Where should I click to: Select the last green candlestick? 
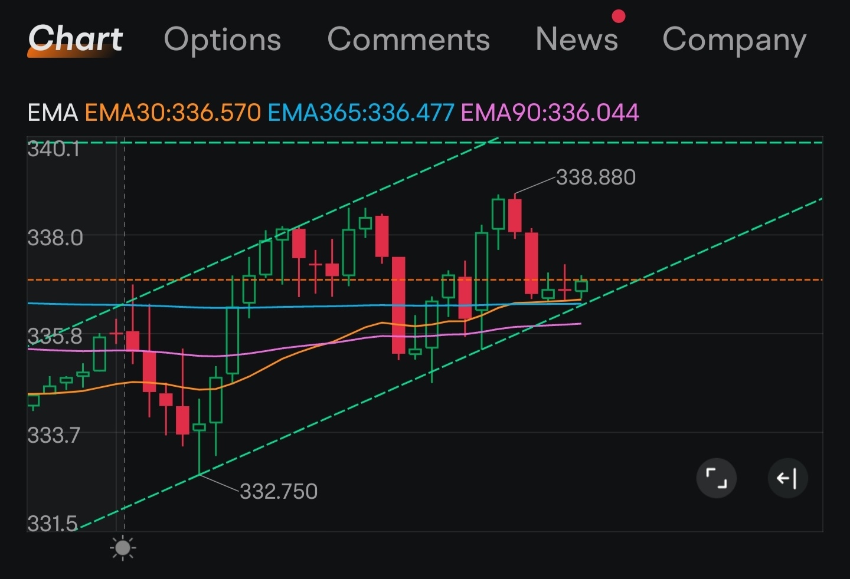[x=581, y=286]
